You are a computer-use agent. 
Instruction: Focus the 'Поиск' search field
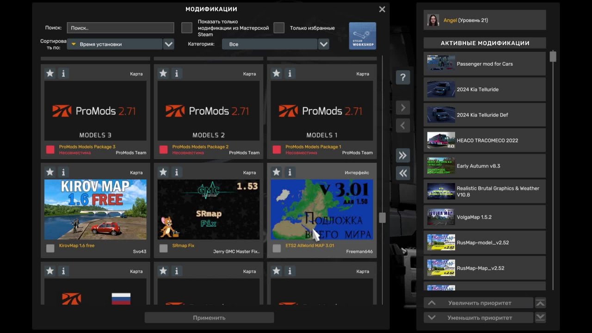click(x=121, y=28)
